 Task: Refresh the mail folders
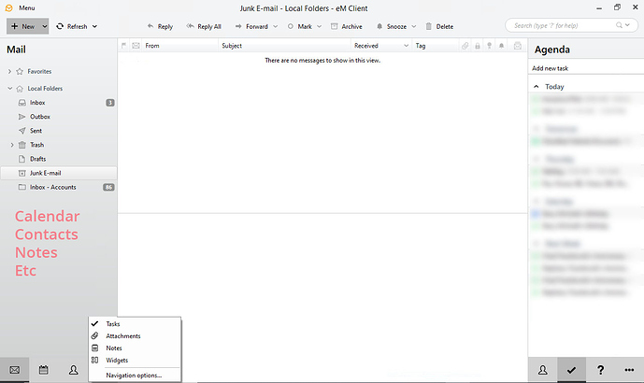coord(72,26)
